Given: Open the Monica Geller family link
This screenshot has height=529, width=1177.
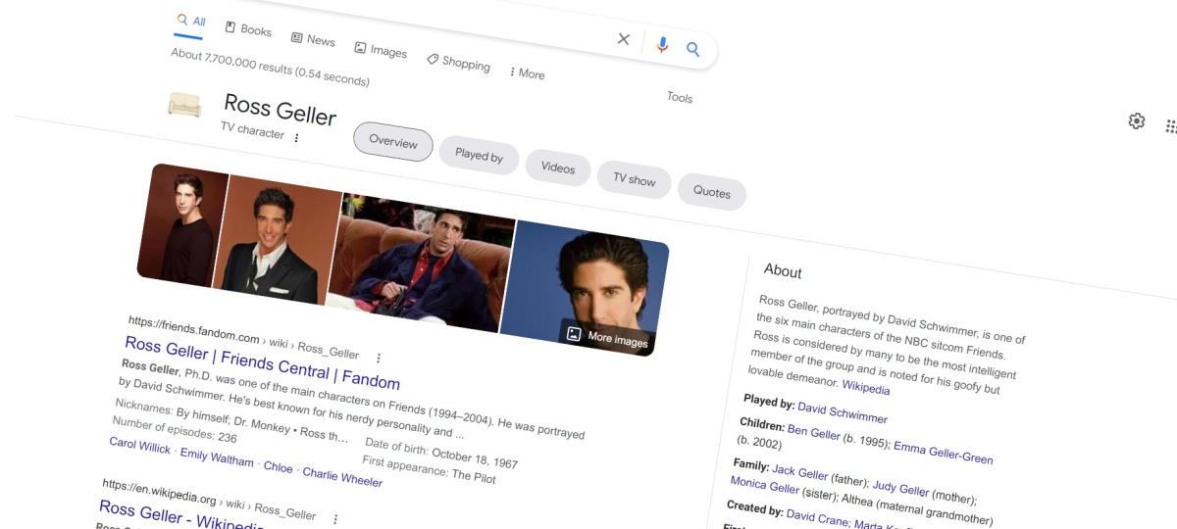Looking at the screenshot, I should coord(764,487).
